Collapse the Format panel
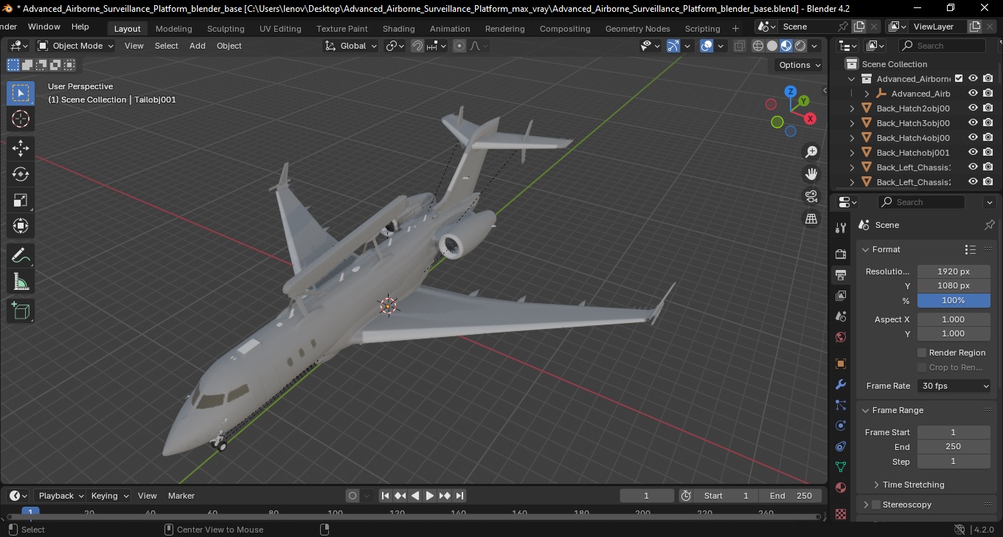This screenshot has width=1003, height=537. tap(866, 249)
